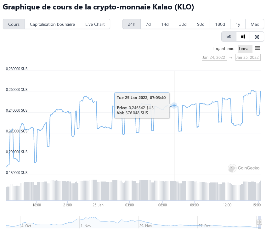Expand chart to fullscreen

coord(257,37)
